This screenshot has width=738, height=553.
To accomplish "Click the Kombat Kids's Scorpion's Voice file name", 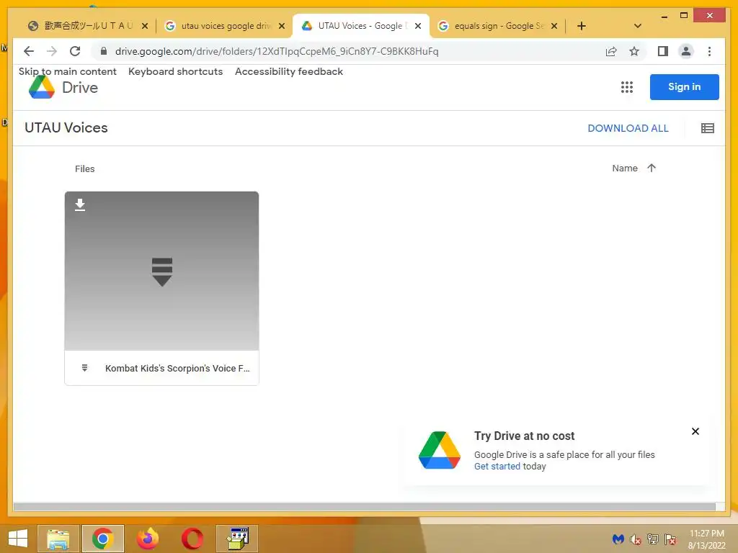I will click(177, 368).
